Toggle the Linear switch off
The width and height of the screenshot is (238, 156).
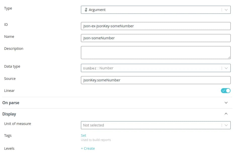pos(225,91)
